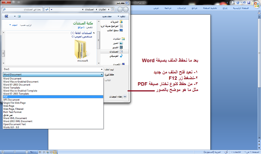The width and height of the screenshot is (261, 154).
Task: Open the مراجعة Review ribbon tab
Action: pos(168,8)
